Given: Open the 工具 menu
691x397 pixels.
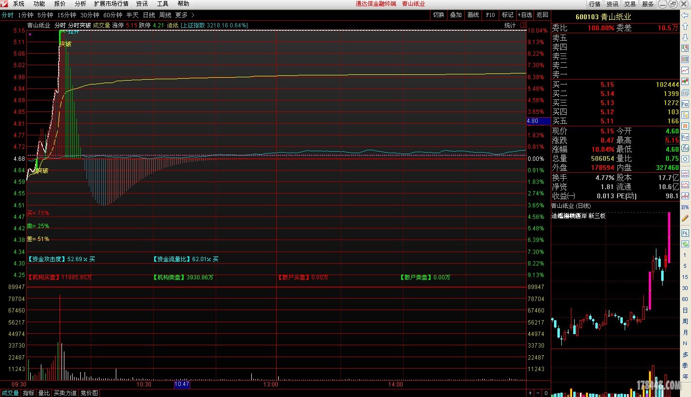Looking at the screenshot, I should 163,4.
